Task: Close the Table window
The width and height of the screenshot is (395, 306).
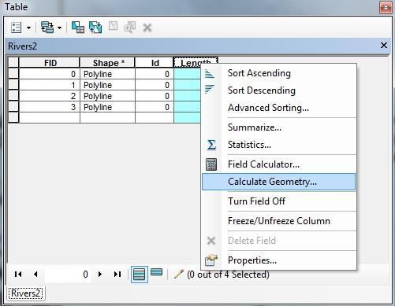Action: [x=386, y=8]
